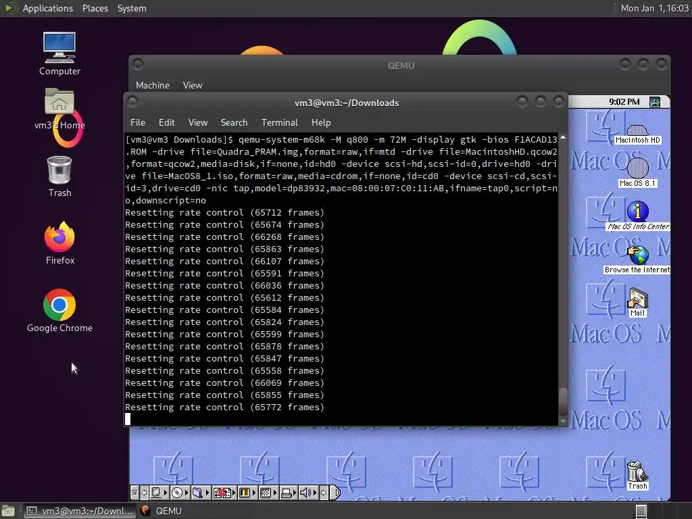The height and width of the screenshot is (519, 692).
Task: Click the terminal window menu button at title left
Action: [132, 102]
